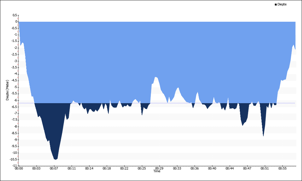Image resolution: width=302 pixels, height=181 pixels.
Task: Click the 00:55 time axis label
Action: tap(282, 169)
